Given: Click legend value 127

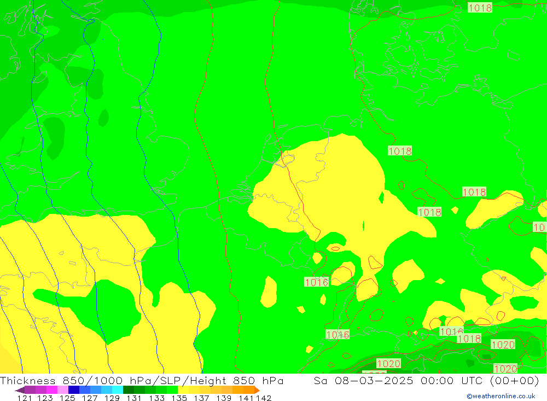Looking at the screenshot, I should point(90,398).
